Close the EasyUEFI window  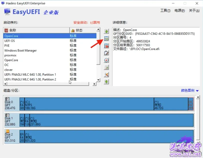click(197, 3)
